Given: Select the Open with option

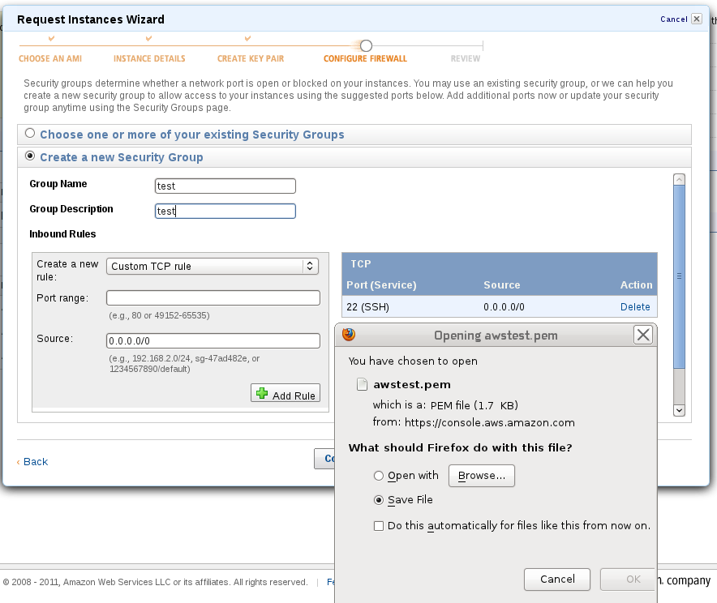Looking at the screenshot, I should click(379, 476).
